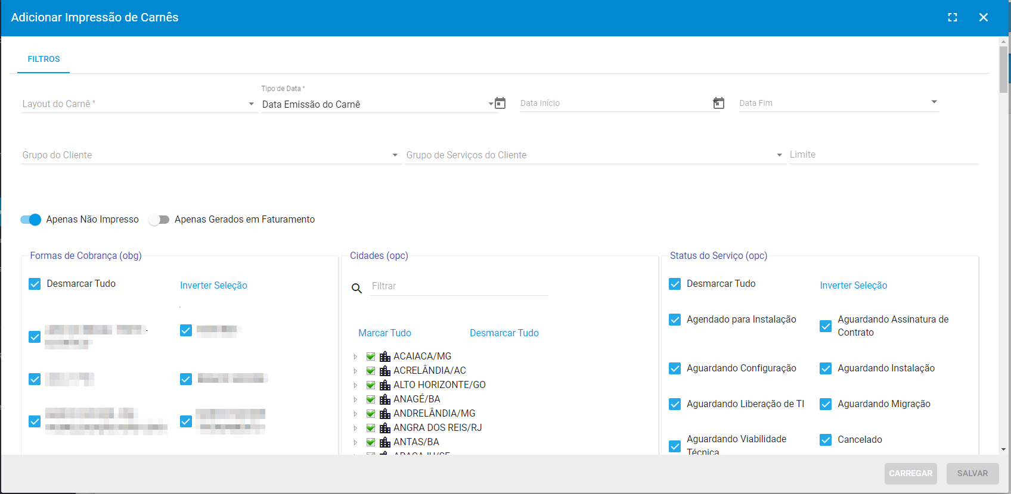
Task: Uncheck Aguardando Migração status
Action: [x=826, y=404]
